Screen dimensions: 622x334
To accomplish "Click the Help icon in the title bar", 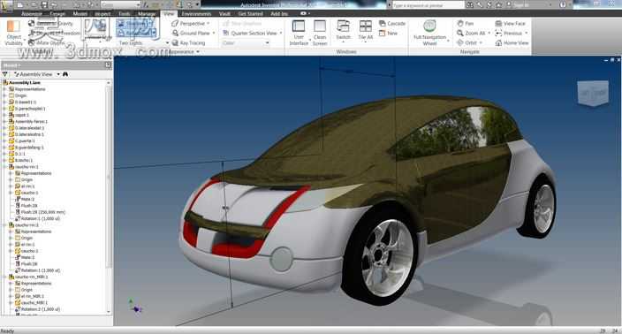I will point(562,4).
